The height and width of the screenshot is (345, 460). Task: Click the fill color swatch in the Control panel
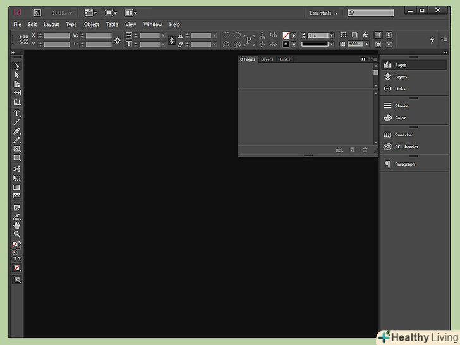[x=286, y=36]
